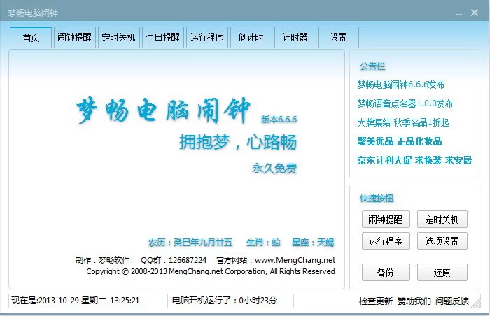Click the 永久免费 text
The image size is (490, 316).
click(x=274, y=168)
